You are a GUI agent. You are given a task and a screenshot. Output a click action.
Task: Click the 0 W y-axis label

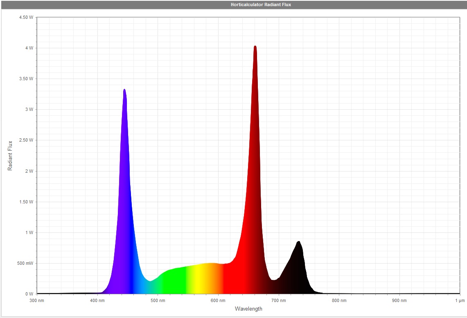(x=29, y=294)
